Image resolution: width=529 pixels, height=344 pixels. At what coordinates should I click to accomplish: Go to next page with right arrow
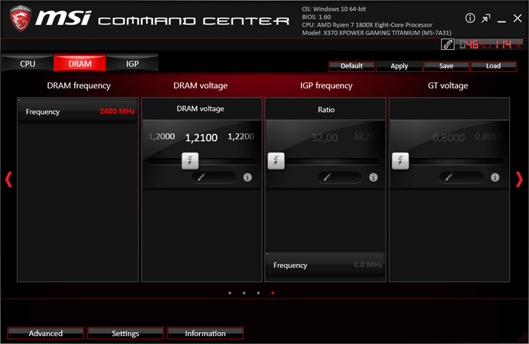pyautogui.click(x=519, y=179)
